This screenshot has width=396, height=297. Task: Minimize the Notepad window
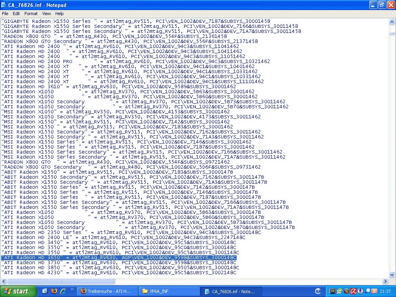(x=373, y=5)
